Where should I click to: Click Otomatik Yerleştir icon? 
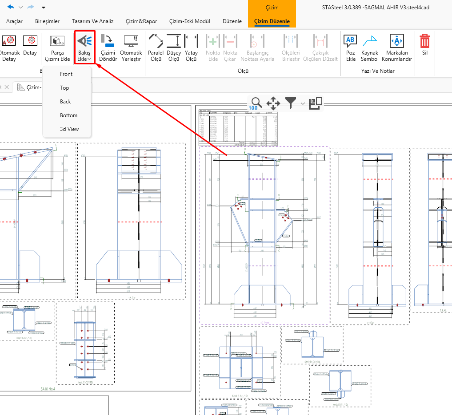coord(131,41)
